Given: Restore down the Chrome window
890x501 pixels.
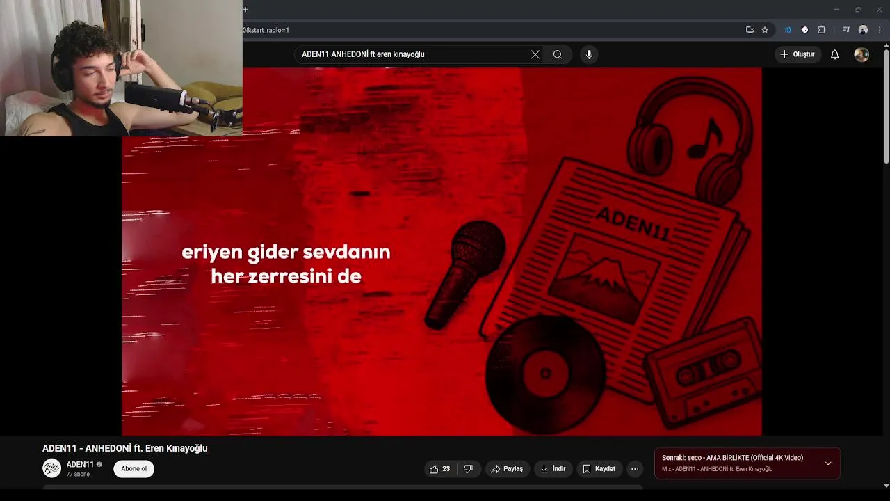Looking at the screenshot, I should click(x=857, y=10).
